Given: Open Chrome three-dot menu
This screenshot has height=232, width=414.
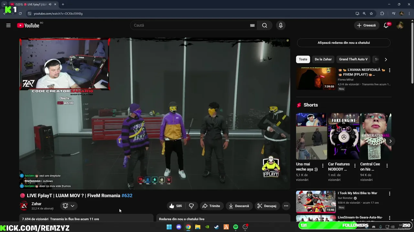Looking at the screenshot, I should coord(409,14).
